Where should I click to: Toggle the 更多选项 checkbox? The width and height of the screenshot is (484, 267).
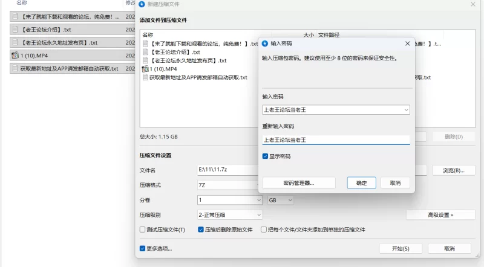click(142, 248)
